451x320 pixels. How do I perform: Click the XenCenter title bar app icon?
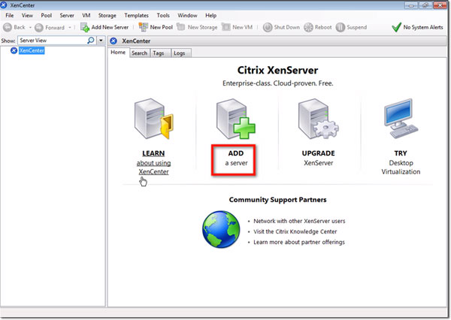pyautogui.click(x=4, y=5)
